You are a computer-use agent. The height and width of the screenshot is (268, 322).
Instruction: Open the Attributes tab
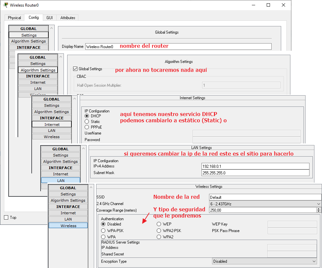[x=67, y=18]
